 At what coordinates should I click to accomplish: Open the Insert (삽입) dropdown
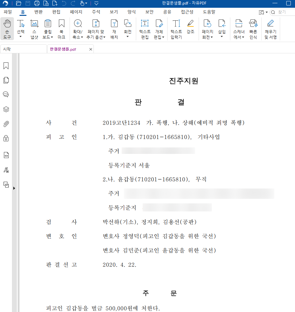point(222,29)
